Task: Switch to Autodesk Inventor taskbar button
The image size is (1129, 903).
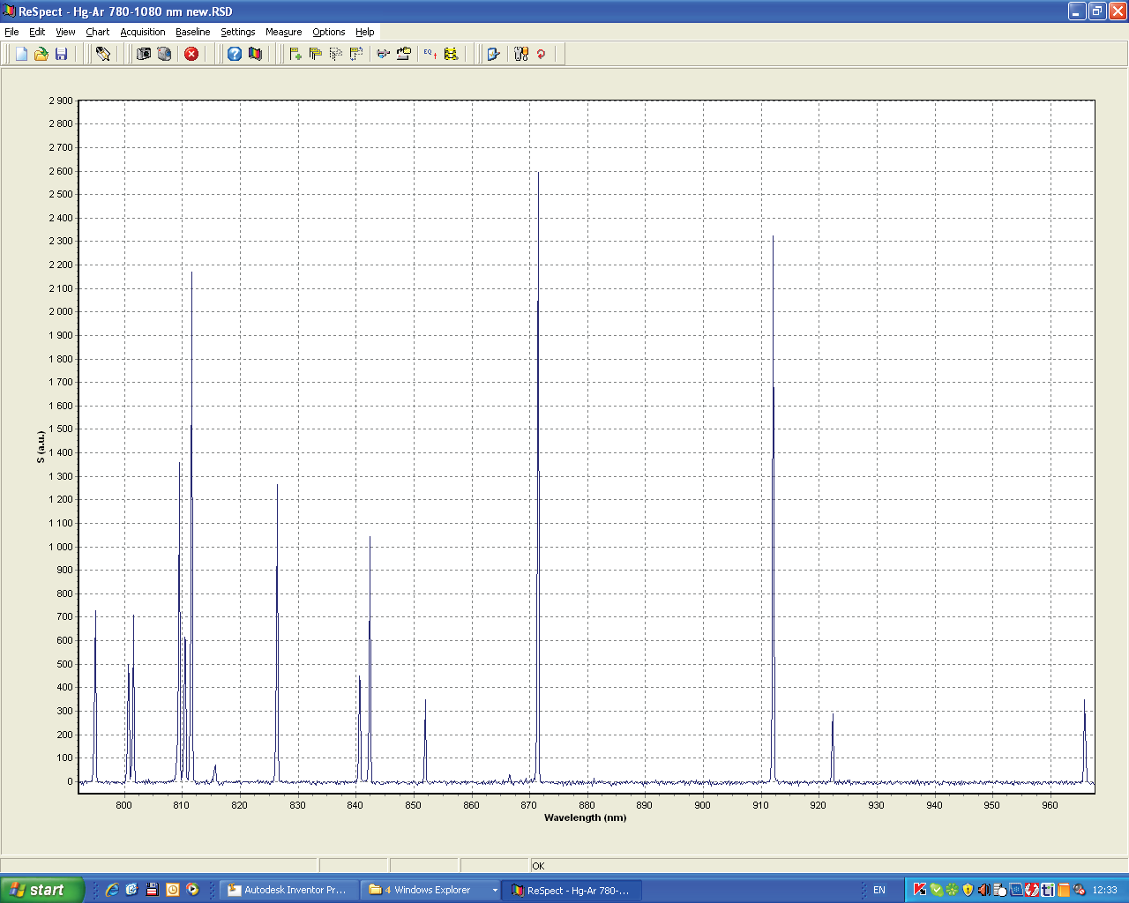Action: (288, 890)
